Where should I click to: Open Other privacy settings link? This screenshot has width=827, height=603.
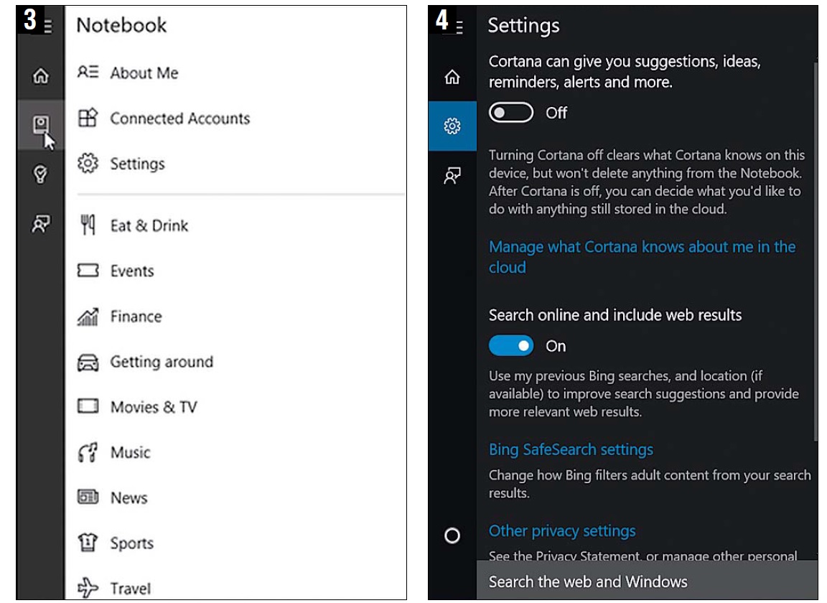click(x=561, y=530)
